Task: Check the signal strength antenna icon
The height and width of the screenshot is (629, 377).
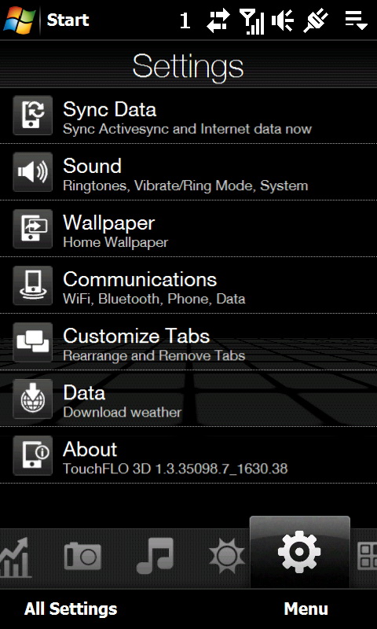Action: tap(252, 21)
